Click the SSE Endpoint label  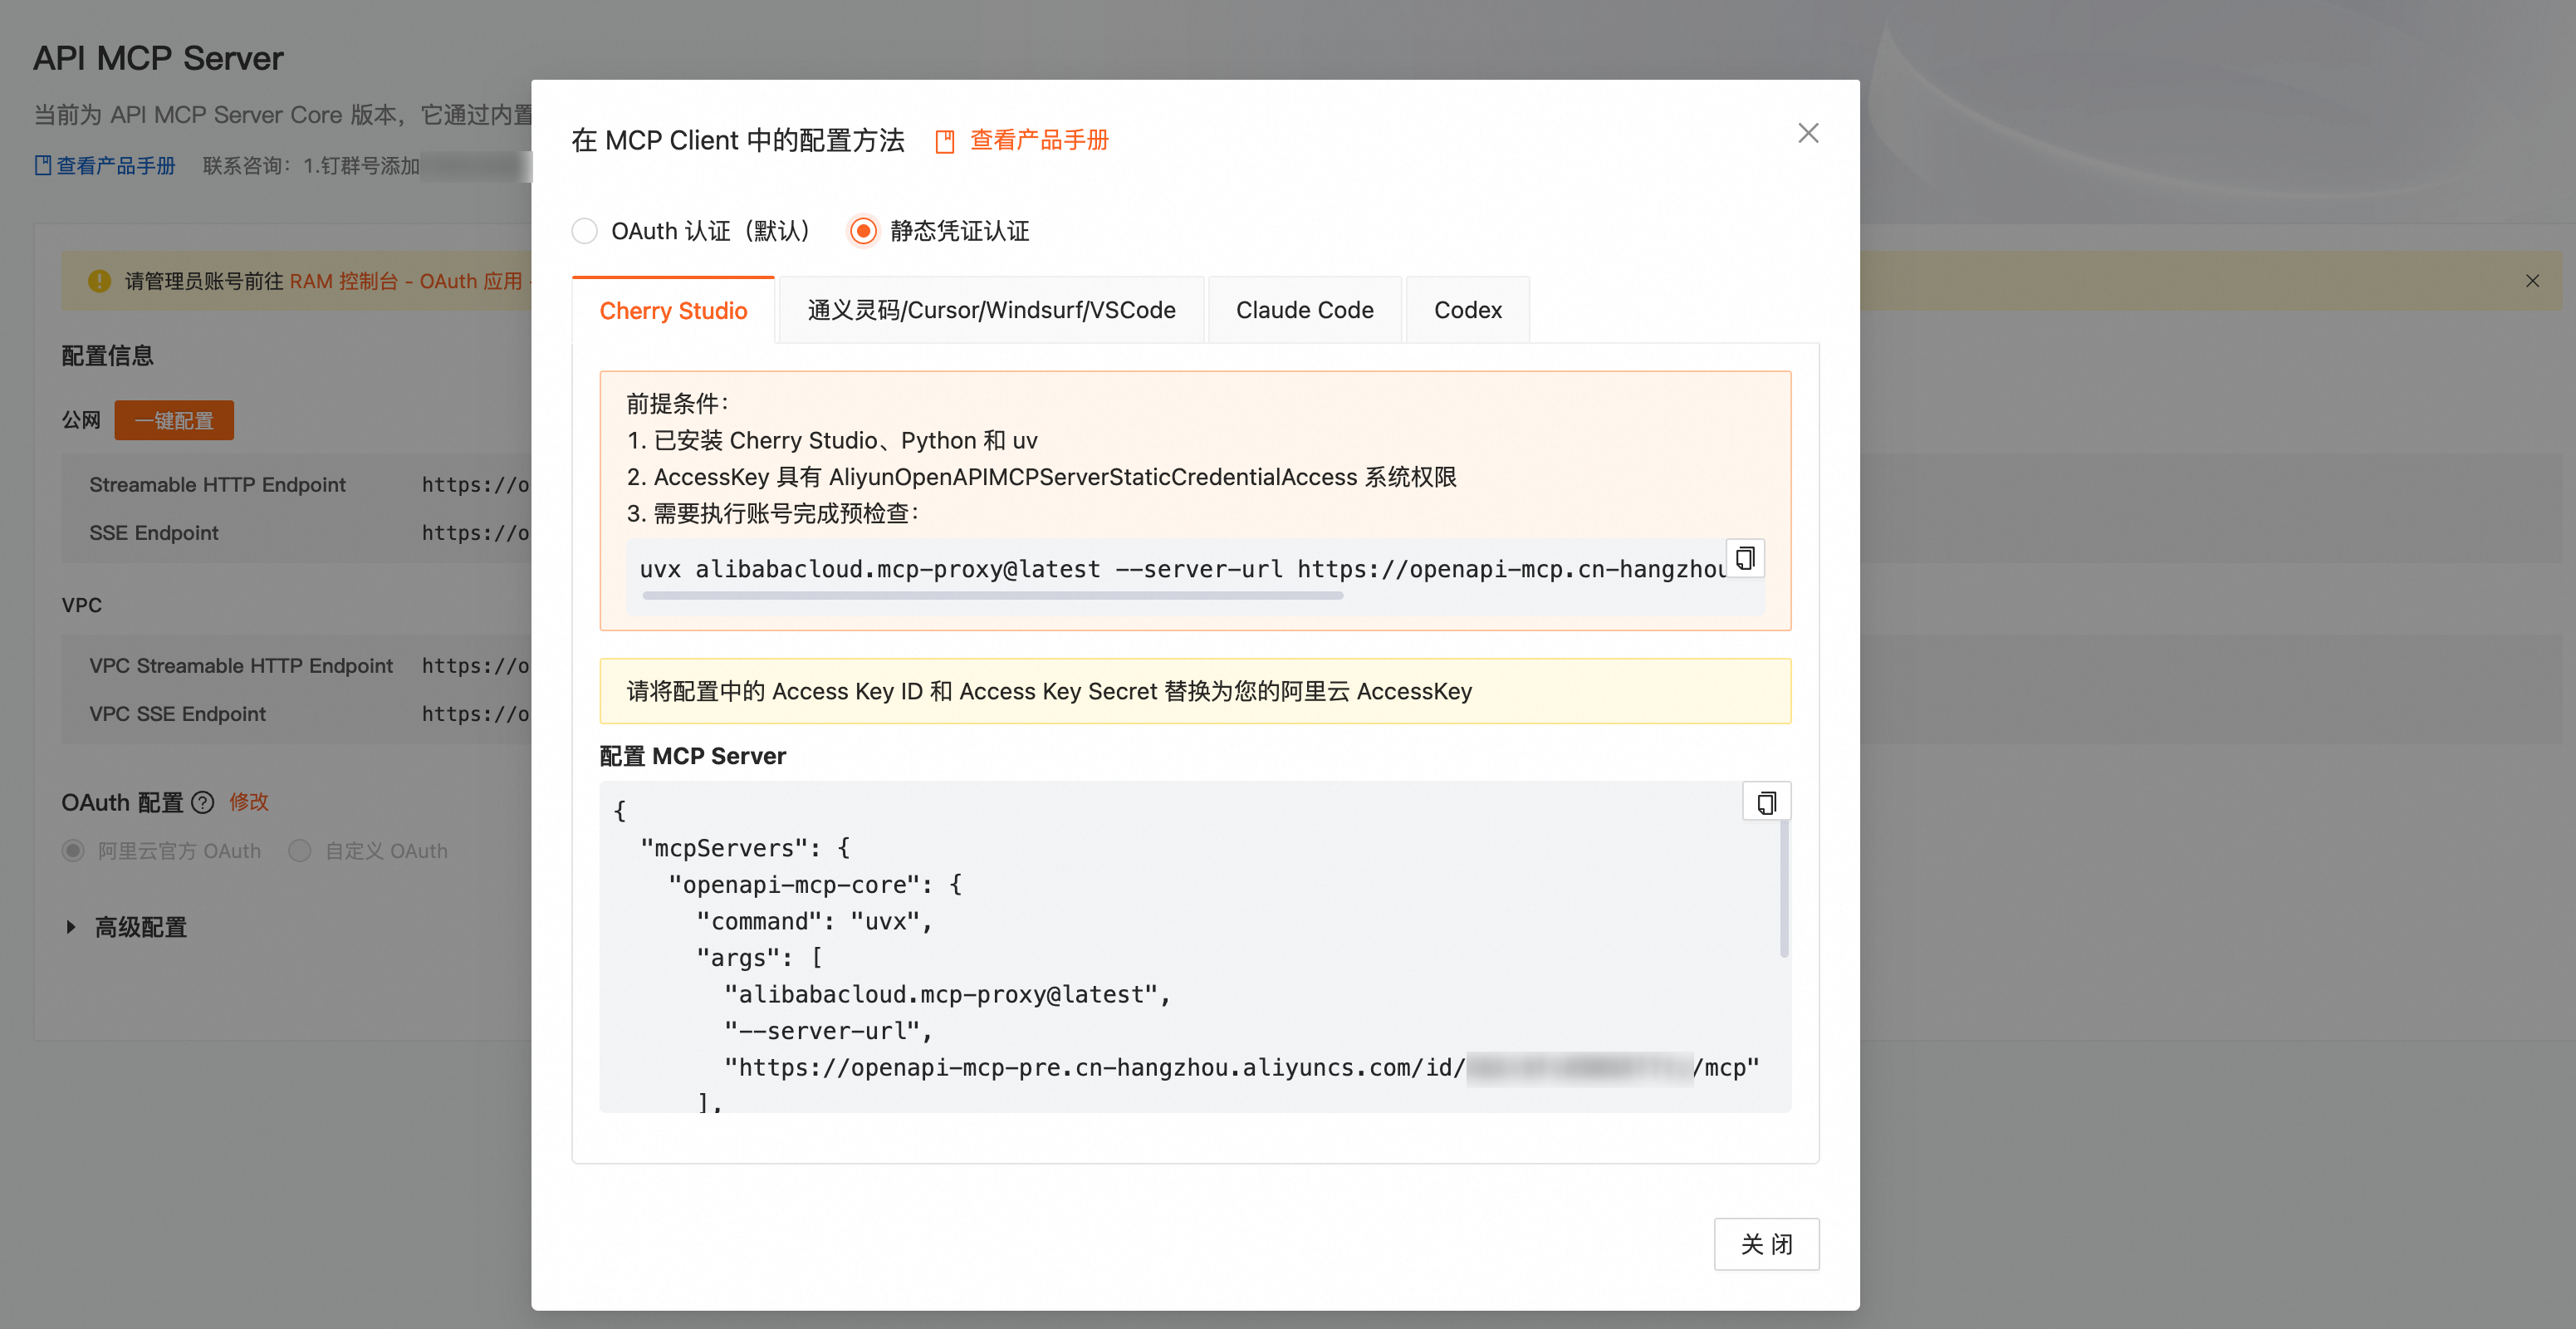pyautogui.click(x=154, y=533)
